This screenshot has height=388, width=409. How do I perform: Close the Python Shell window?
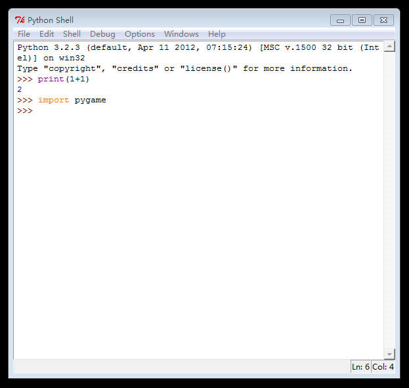tap(384, 20)
